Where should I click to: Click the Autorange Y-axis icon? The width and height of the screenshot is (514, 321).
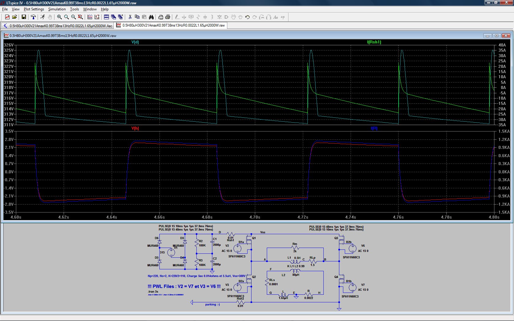tap(97, 17)
